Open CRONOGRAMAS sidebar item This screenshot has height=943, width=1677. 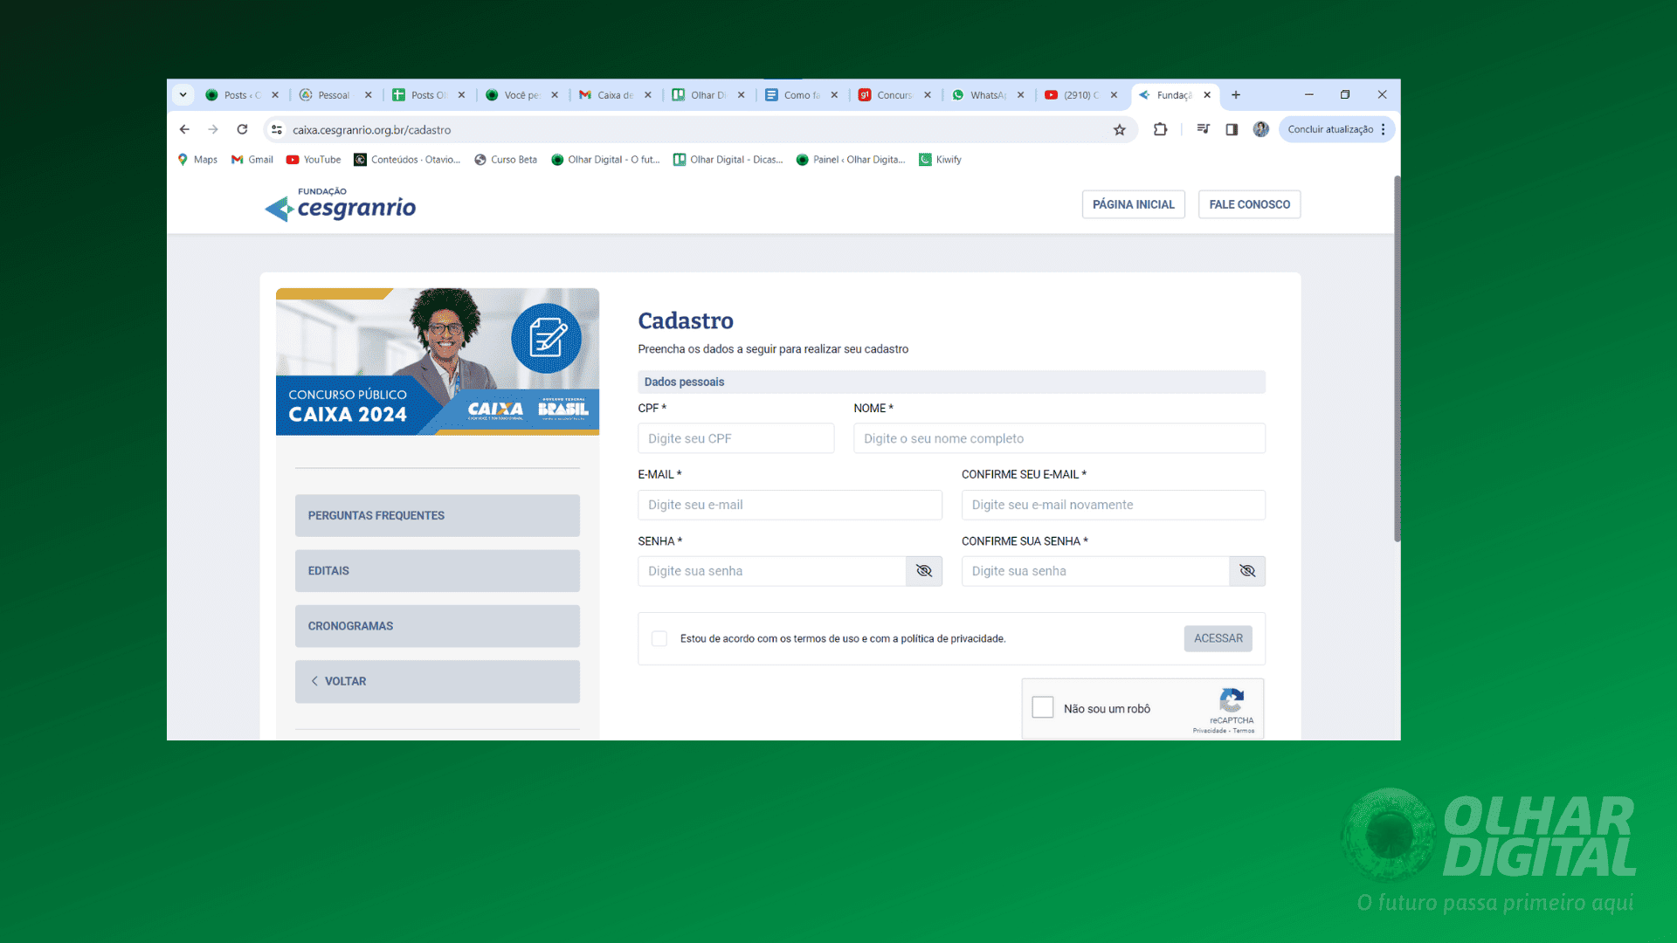click(x=438, y=626)
